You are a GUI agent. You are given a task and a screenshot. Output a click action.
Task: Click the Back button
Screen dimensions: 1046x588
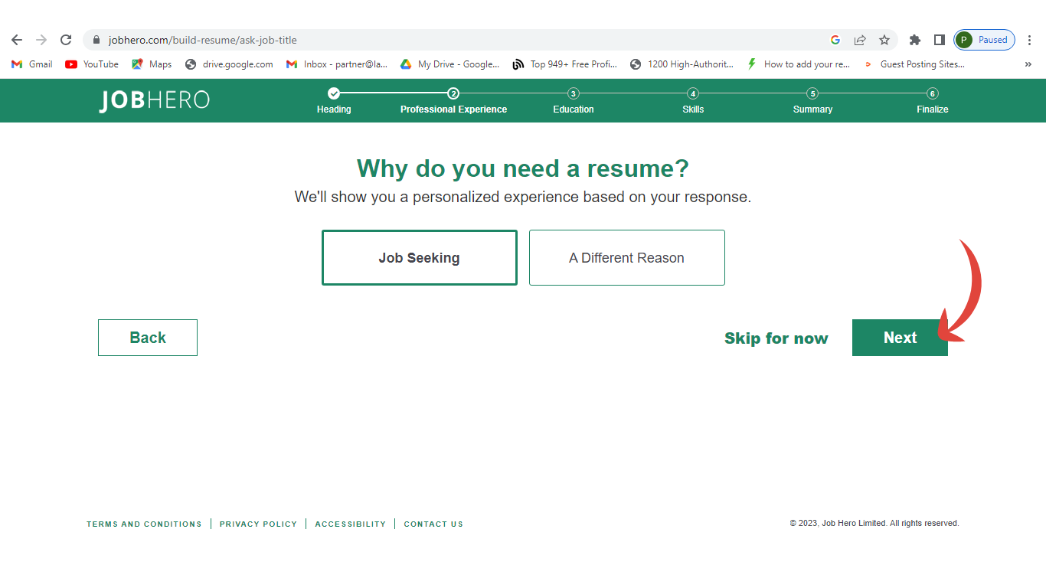click(148, 338)
